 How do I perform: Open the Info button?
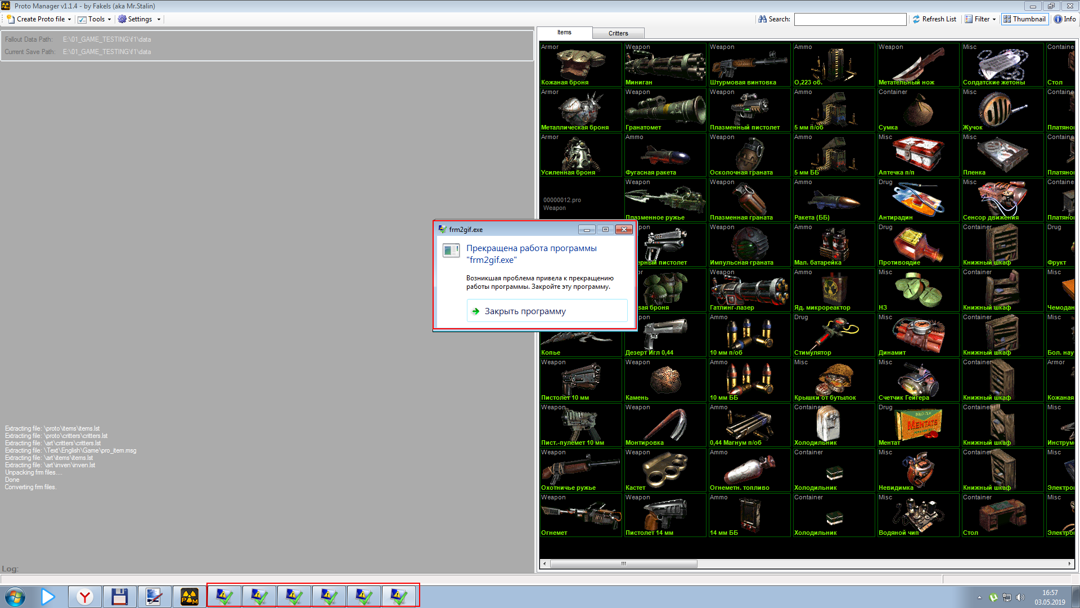coord(1065,19)
